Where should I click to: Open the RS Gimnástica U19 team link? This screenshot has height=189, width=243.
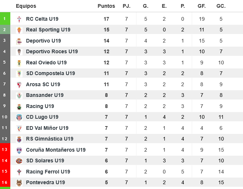coord(49,139)
